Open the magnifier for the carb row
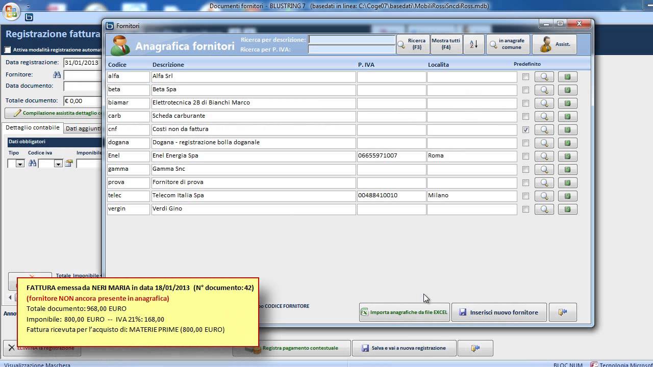This screenshot has width=653, height=367. pos(544,117)
